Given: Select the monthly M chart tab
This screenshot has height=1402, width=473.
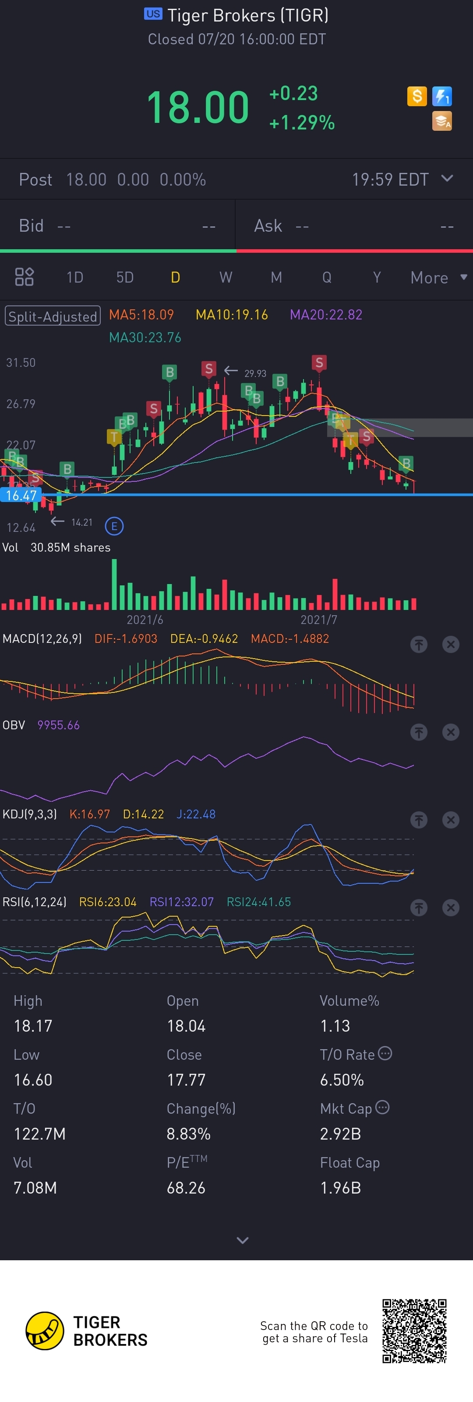Looking at the screenshot, I should coord(276,278).
